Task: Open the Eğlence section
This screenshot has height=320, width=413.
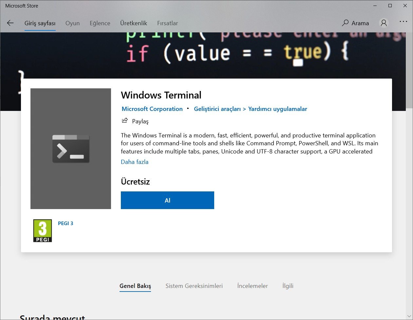Action: coord(100,23)
